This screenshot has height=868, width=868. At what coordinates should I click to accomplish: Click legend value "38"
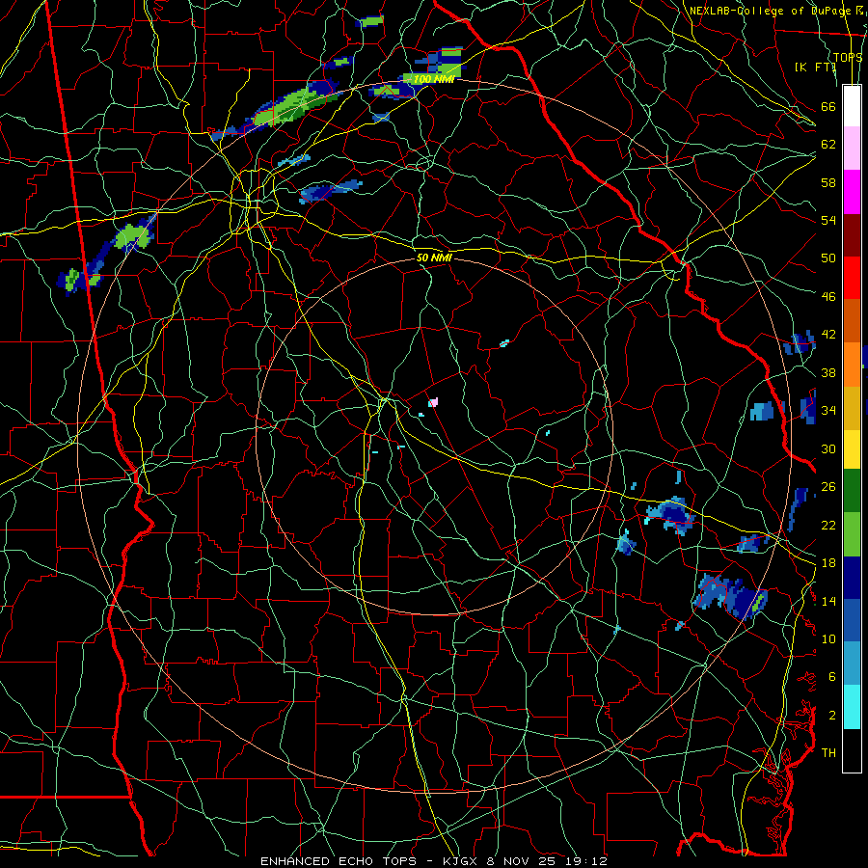pyautogui.click(x=828, y=372)
